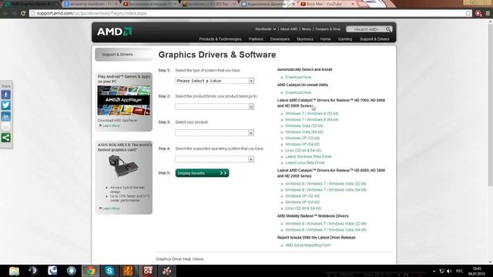
Task: Open Step 4 operating system dropdown
Action: pyautogui.click(x=214, y=159)
